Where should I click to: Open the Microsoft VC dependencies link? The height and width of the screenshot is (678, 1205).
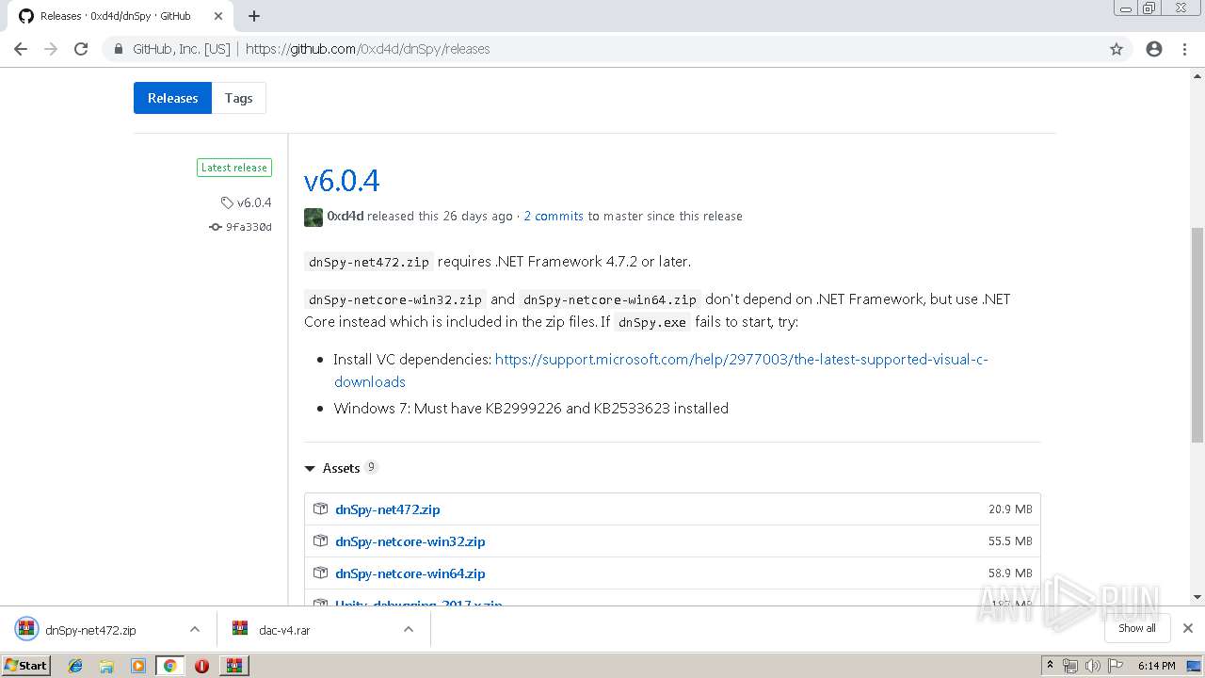click(661, 370)
